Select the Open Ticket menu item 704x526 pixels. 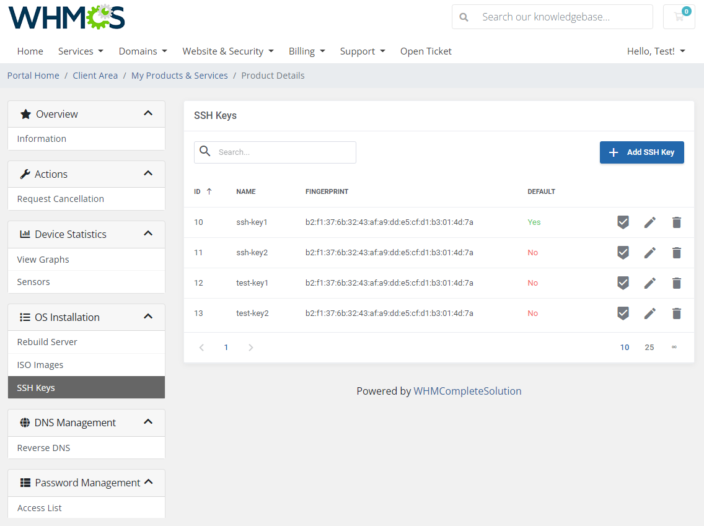(426, 51)
